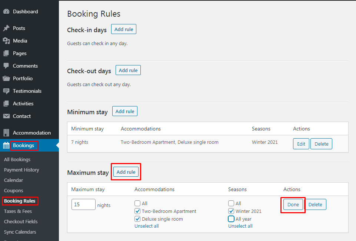Screen dimensions: 356x241
Task: Uncheck the Winter 2021 season checkbox
Action: (231, 211)
